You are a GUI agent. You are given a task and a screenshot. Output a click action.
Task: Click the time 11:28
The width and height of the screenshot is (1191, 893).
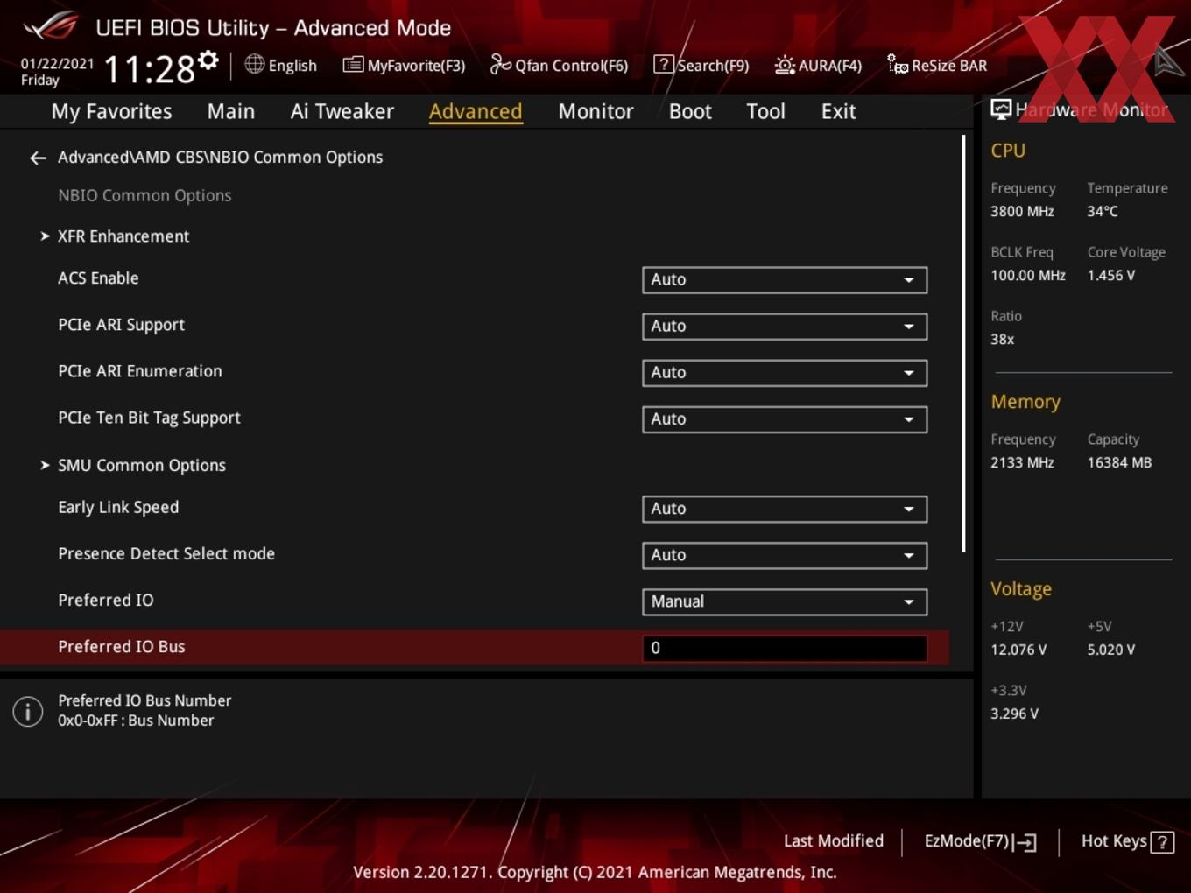(x=149, y=69)
